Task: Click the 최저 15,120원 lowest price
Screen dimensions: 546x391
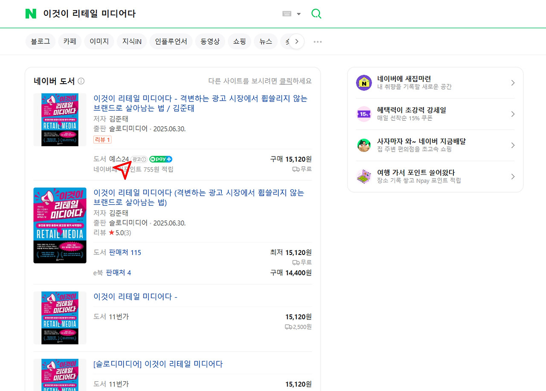Action: (x=291, y=252)
